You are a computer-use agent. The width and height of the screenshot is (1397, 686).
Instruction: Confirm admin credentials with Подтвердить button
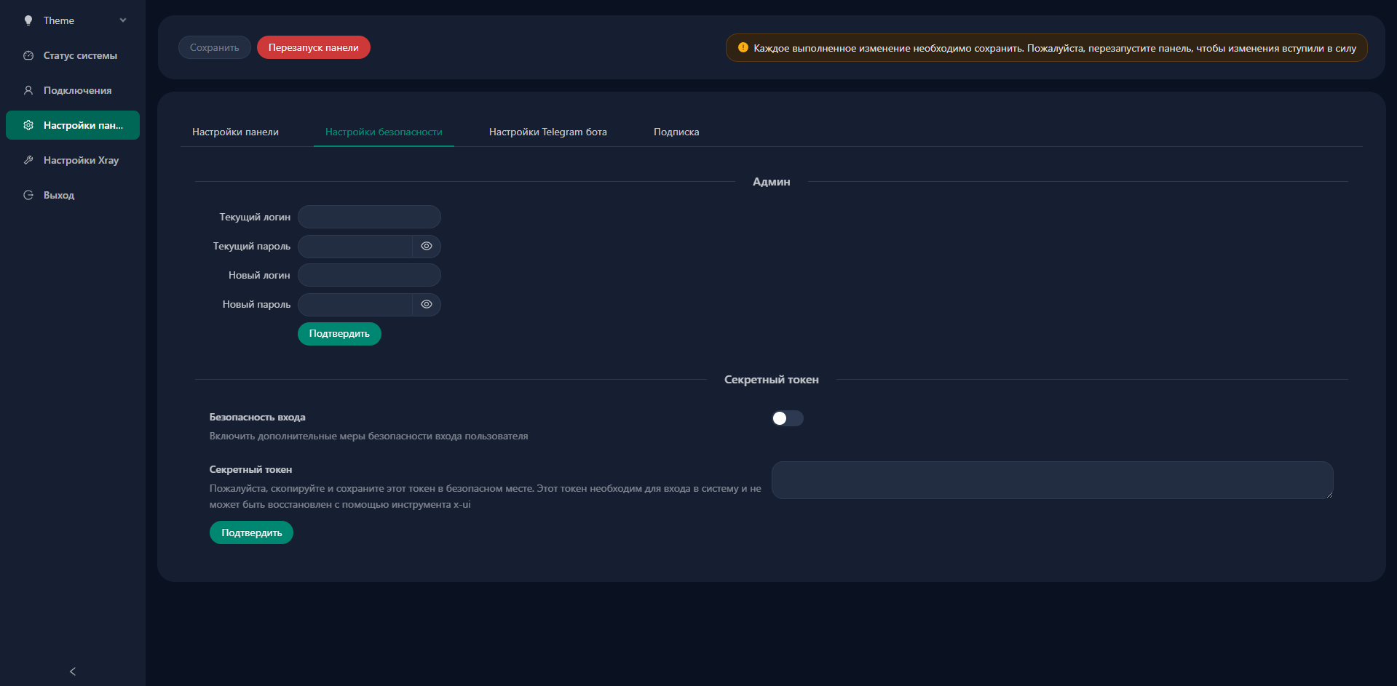tap(339, 334)
